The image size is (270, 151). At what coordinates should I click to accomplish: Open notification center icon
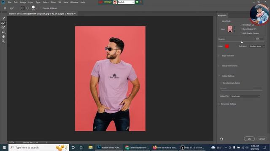pyautogui.click(x=265, y=147)
